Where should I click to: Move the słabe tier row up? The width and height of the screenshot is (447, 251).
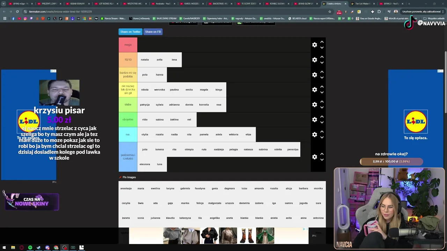[322, 102]
